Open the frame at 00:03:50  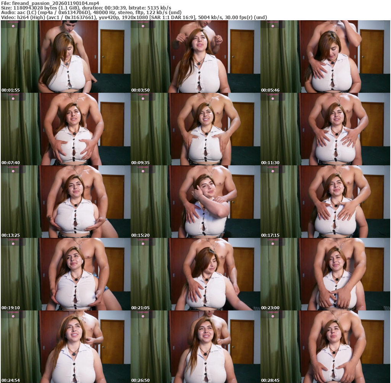(x=195, y=57)
